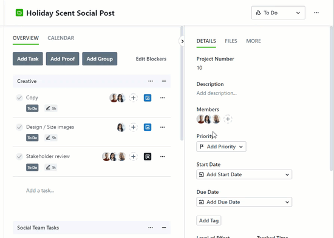The height and width of the screenshot is (238, 334).
Task: Mark the Copy task complete
Action: (x=19, y=98)
